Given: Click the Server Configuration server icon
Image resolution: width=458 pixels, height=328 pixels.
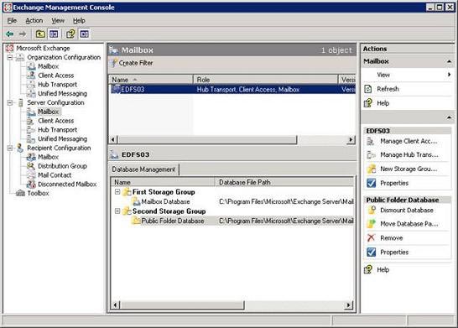Looking at the screenshot, I should [20, 102].
